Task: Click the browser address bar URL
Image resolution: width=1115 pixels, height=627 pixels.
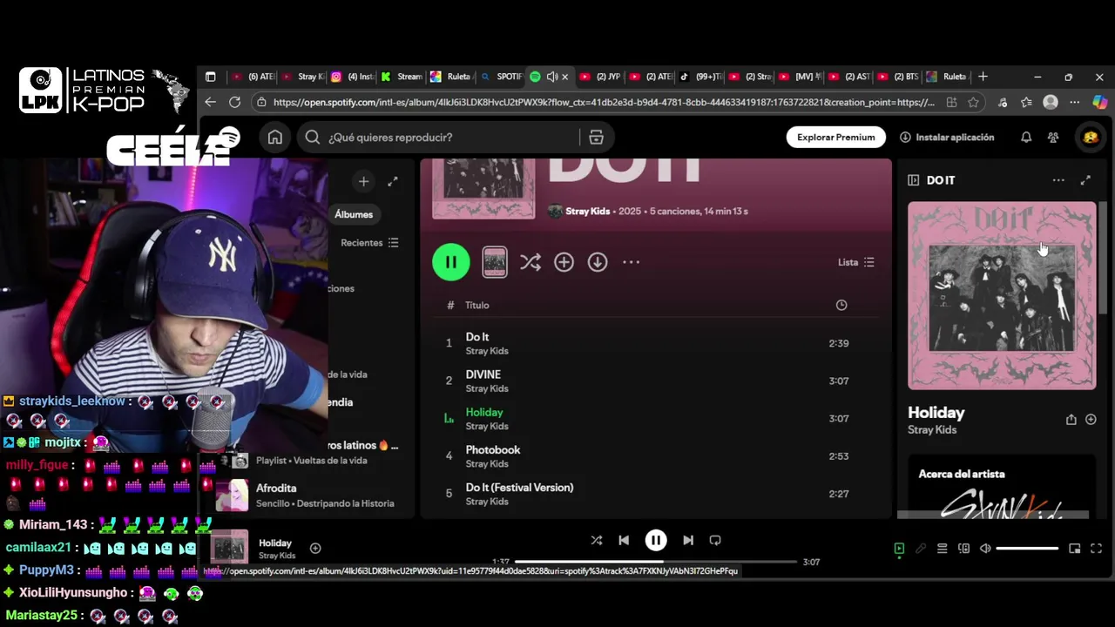Action: 603,102
